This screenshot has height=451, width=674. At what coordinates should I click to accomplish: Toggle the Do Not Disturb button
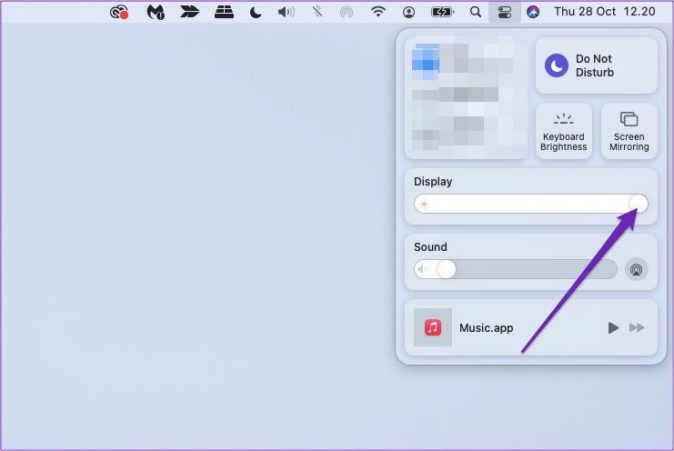[597, 65]
